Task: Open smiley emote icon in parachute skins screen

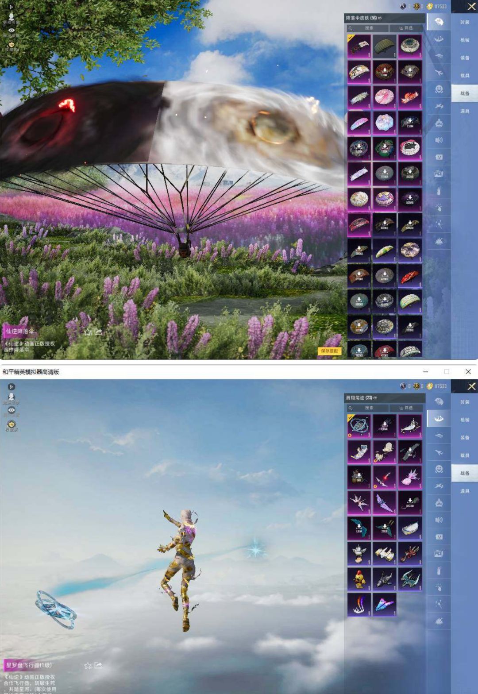Action: tap(439, 89)
